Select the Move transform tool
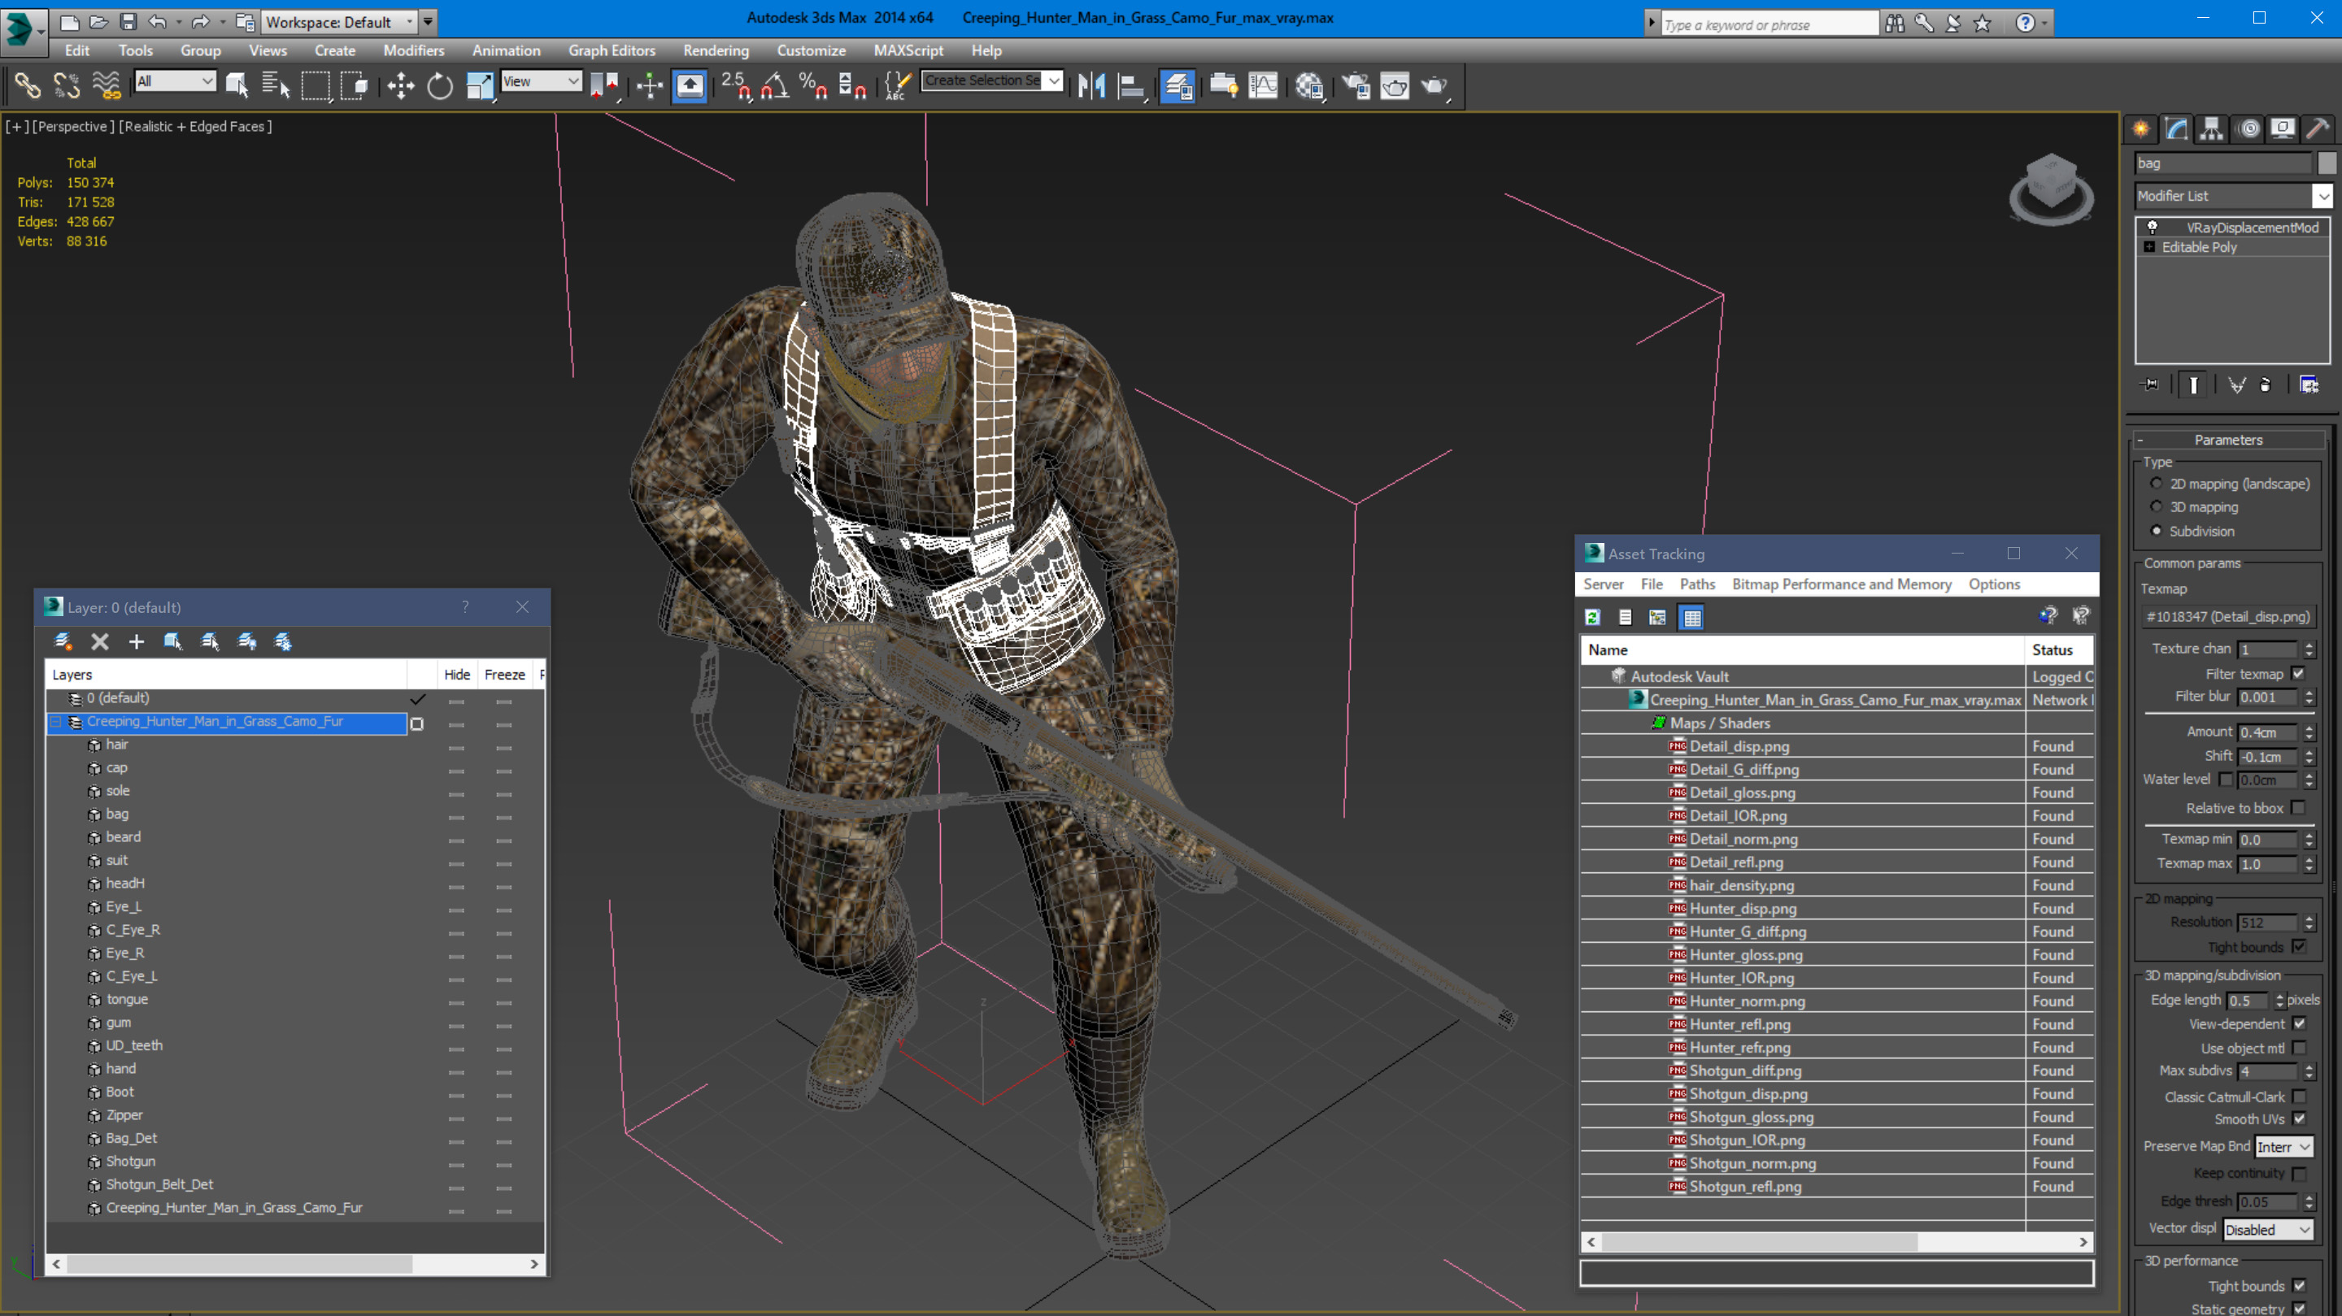Viewport: 2342px width, 1316px height. click(400, 86)
